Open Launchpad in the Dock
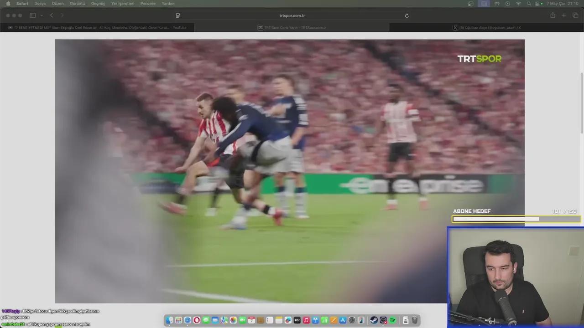Image resolution: width=584 pixels, height=328 pixels. coord(178,320)
